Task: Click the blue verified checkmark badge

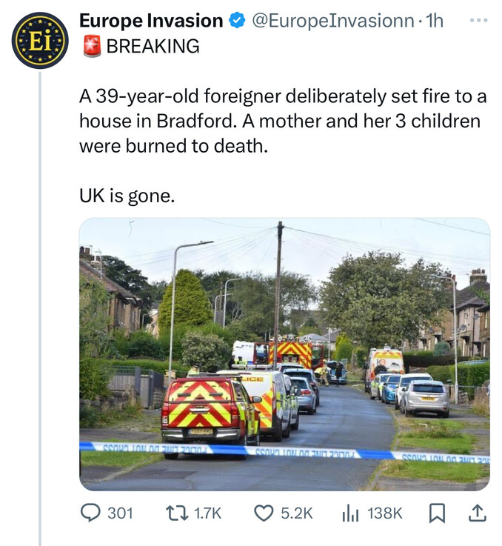Action: tap(237, 21)
